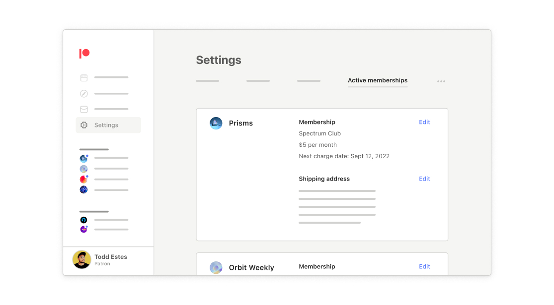The image size is (554, 305).
Task: Select the Settings item in sidebar
Action: (x=106, y=125)
